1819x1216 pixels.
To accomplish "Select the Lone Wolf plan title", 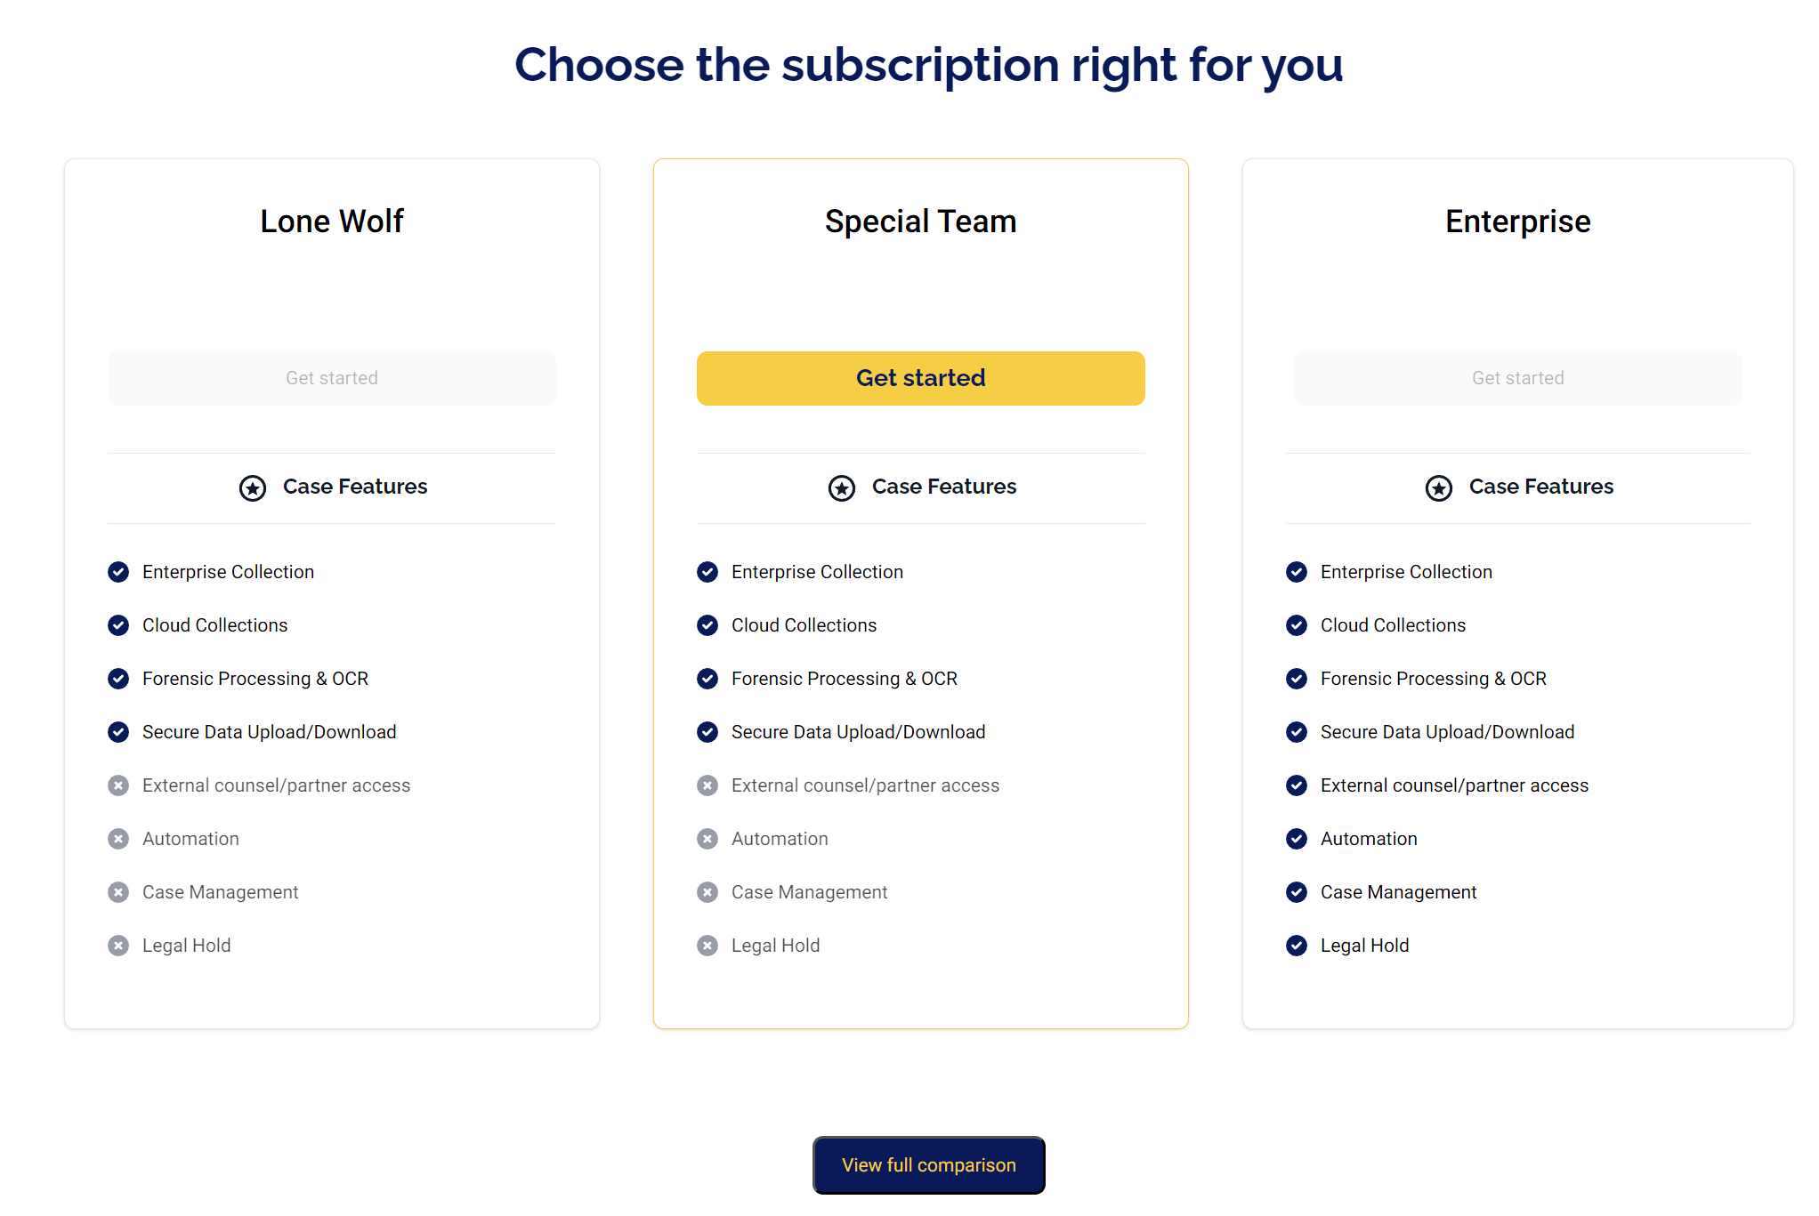I will click(332, 221).
